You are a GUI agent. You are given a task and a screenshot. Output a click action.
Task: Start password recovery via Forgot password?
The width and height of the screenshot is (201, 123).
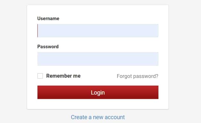click(137, 76)
